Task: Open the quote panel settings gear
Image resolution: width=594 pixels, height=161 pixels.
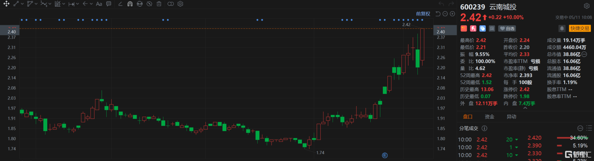Action: pos(586,6)
